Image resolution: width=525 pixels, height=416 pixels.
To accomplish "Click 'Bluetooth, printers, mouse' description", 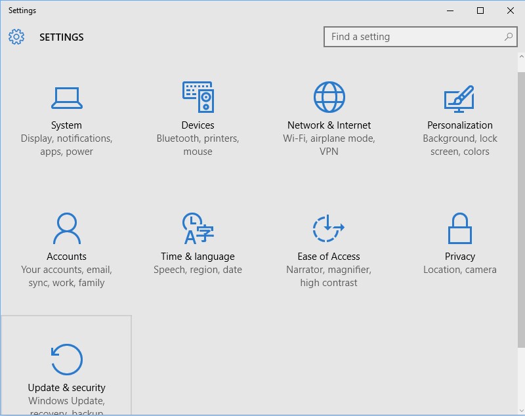I will [x=198, y=145].
